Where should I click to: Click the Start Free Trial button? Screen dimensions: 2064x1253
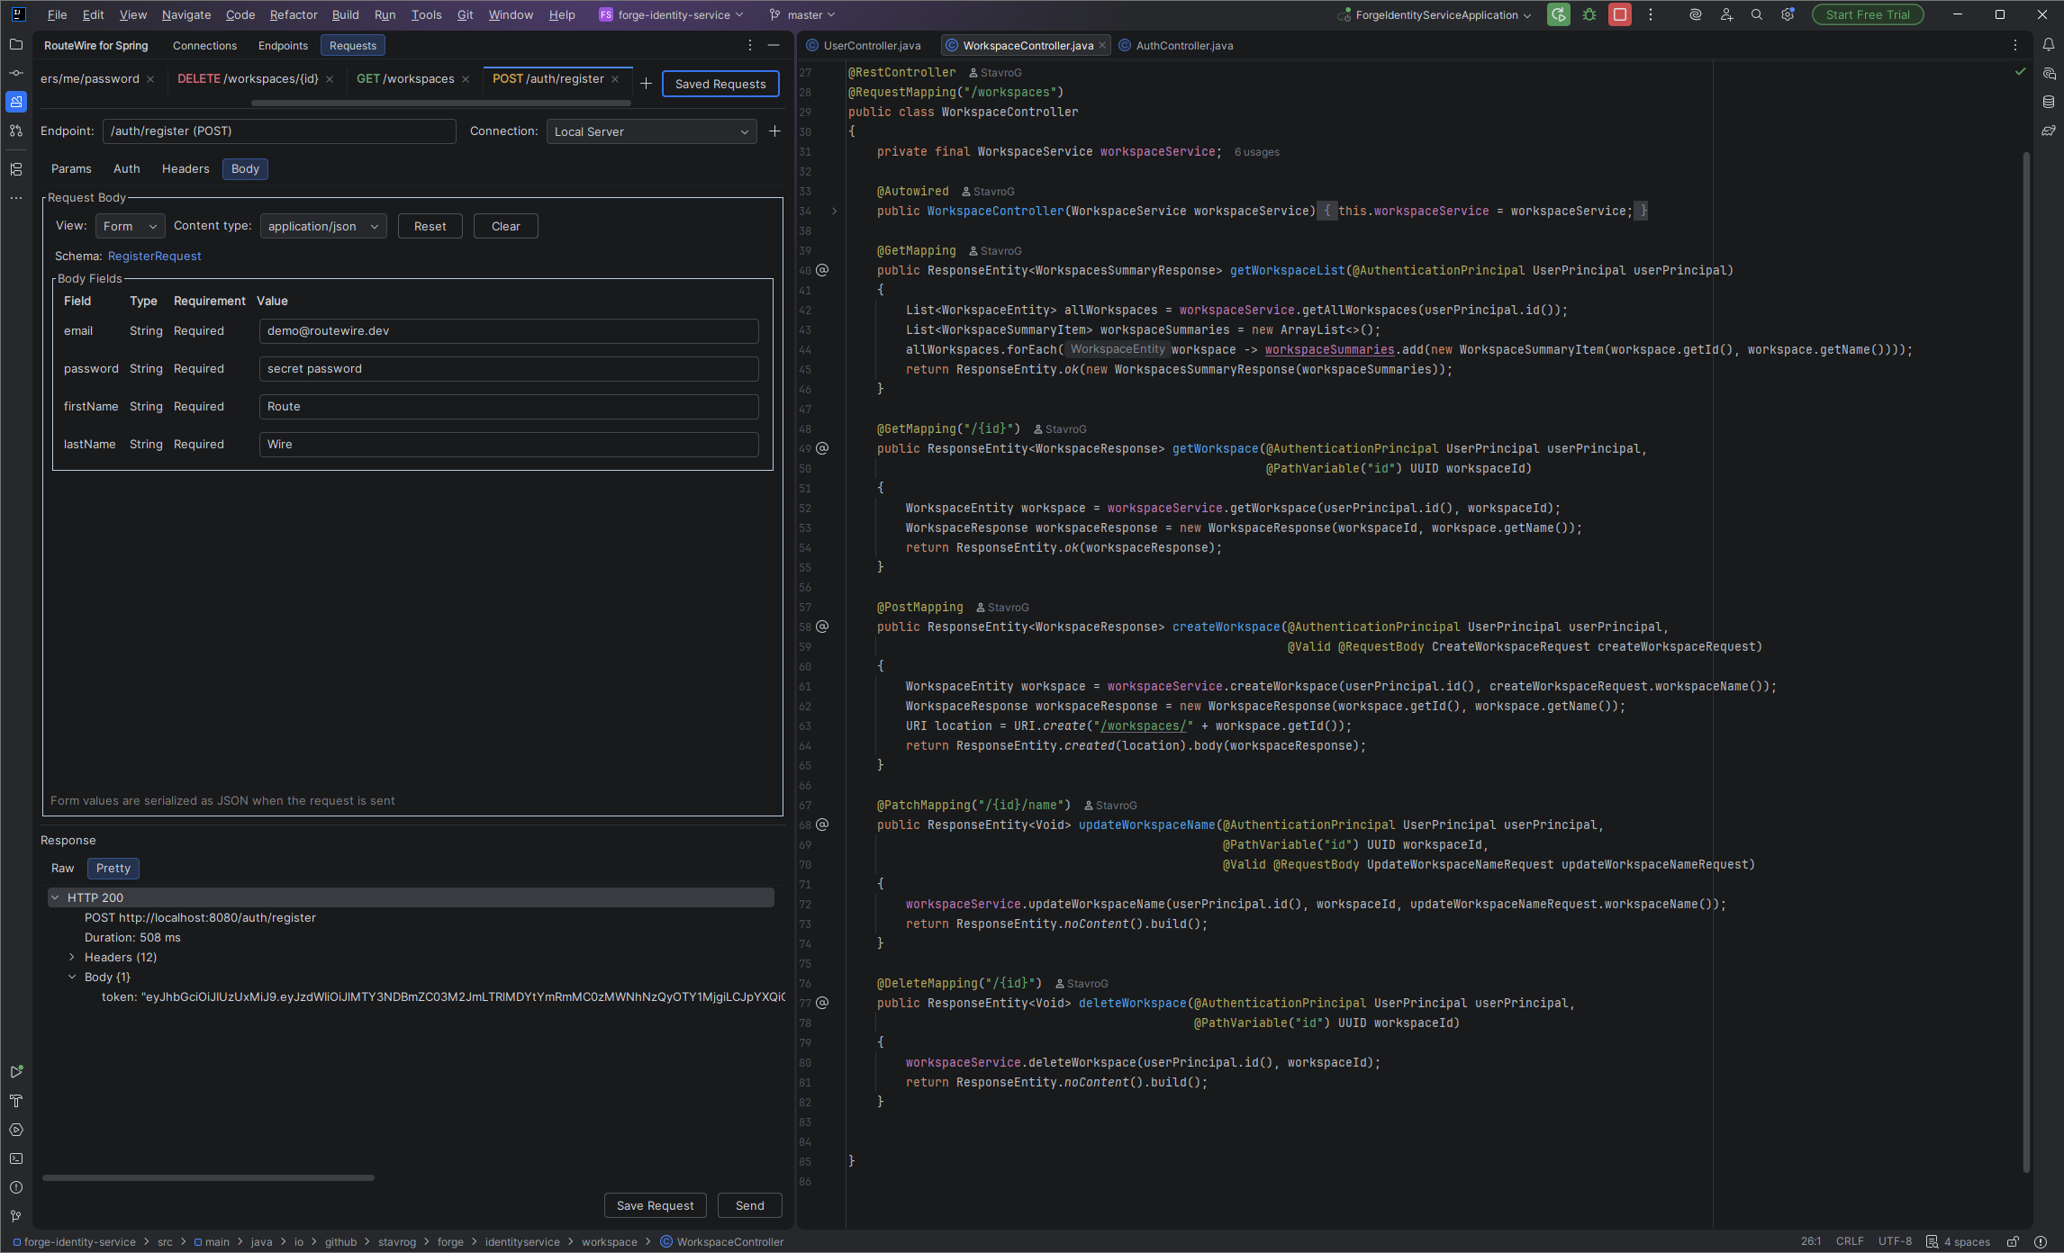tap(1867, 14)
